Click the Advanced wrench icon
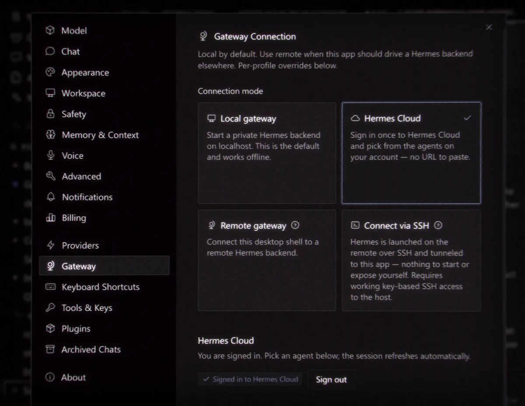The width and height of the screenshot is (525, 406). coord(50,176)
